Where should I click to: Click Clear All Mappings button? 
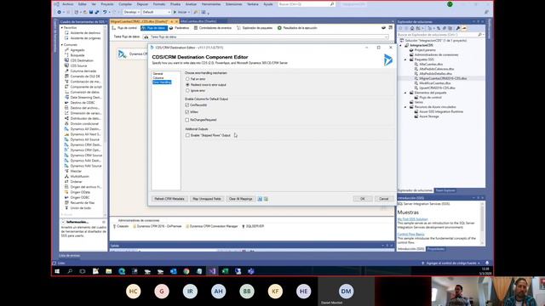coord(240,199)
